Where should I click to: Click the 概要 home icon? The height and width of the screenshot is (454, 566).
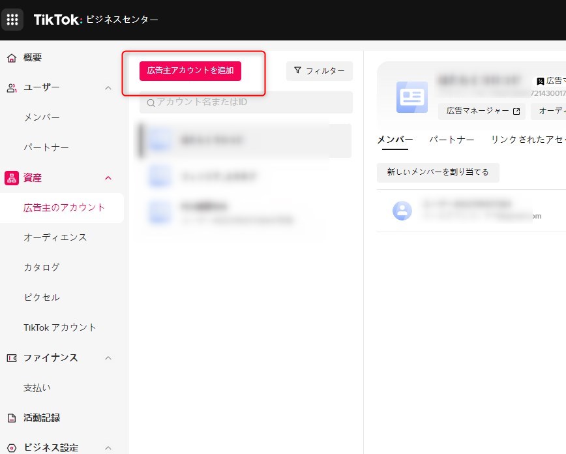point(12,58)
